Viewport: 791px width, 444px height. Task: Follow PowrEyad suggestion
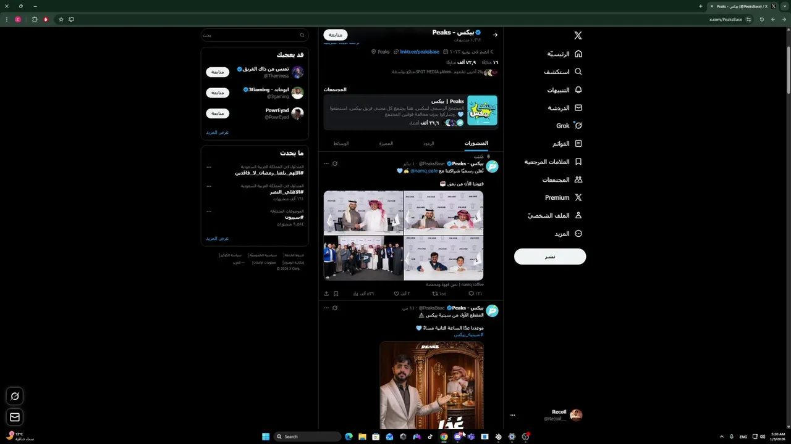click(x=218, y=113)
